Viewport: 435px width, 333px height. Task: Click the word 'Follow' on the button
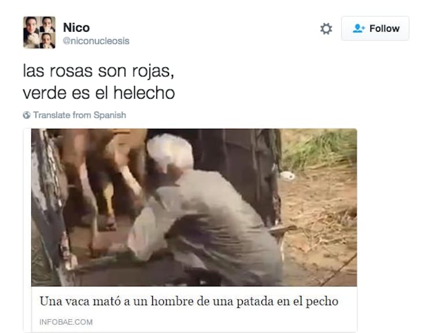tap(384, 28)
